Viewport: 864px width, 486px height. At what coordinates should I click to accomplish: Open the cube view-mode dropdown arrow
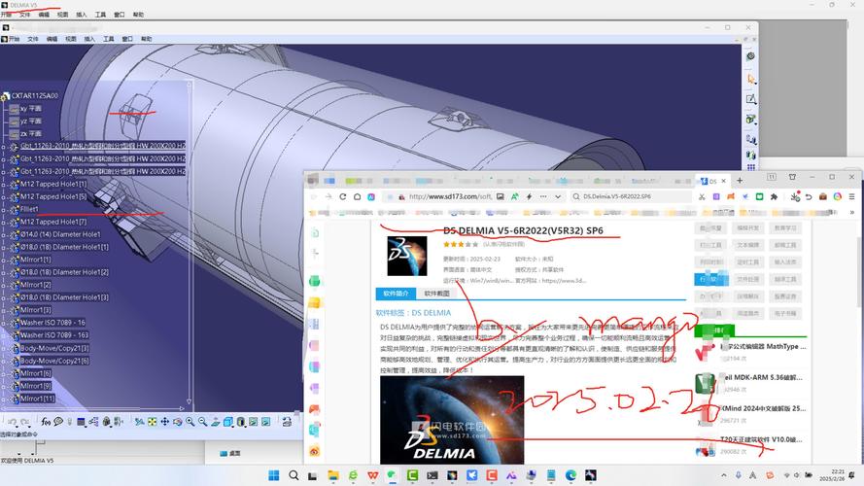pos(234,425)
